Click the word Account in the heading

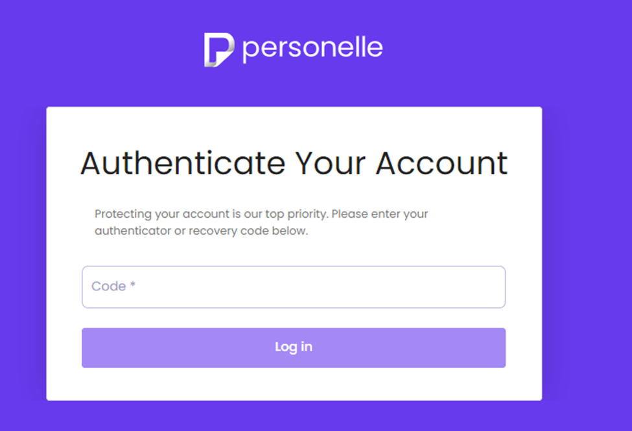pos(441,163)
